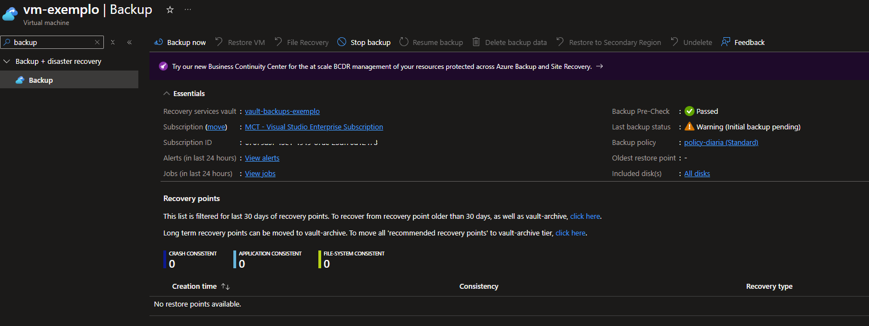Screen dimensions: 869x326
Task: Click 'No restore points available.' text
Action: [x=197, y=304]
